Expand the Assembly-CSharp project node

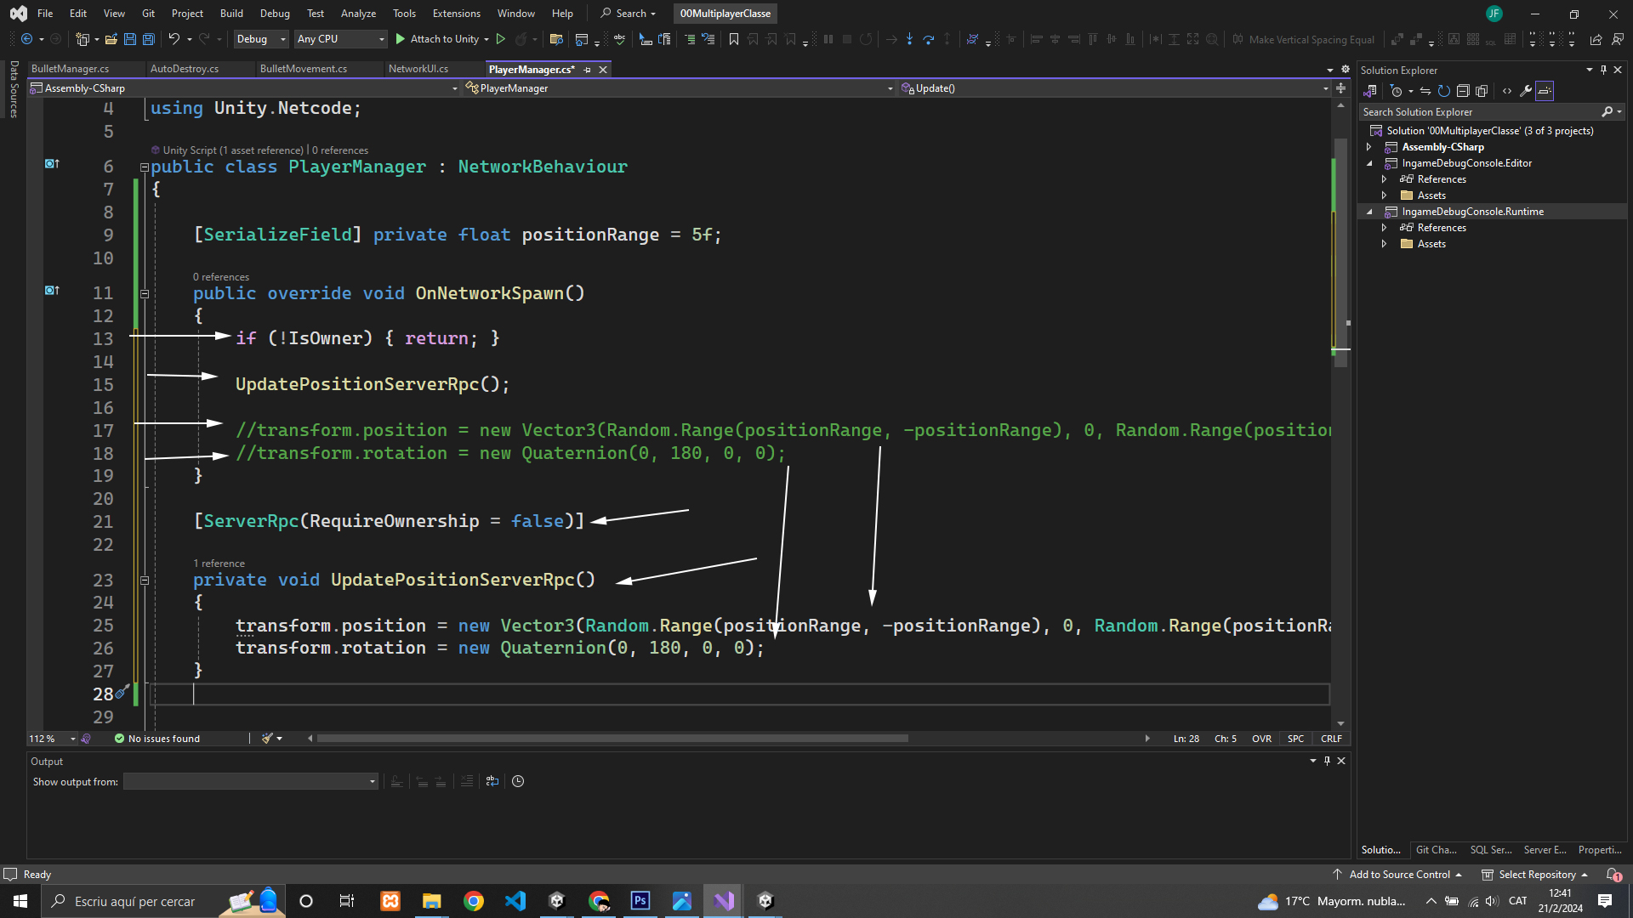pos(1368,147)
